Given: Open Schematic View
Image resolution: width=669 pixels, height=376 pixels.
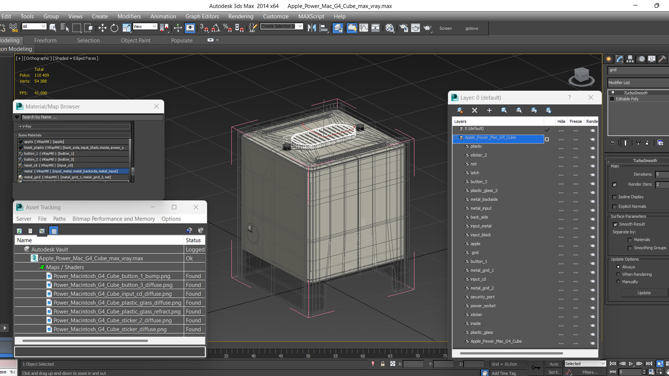Looking at the screenshot, I should [375, 28].
